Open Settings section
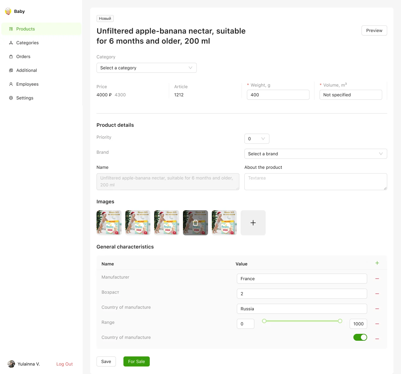The width and height of the screenshot is (401, 374). coord(41,98)
